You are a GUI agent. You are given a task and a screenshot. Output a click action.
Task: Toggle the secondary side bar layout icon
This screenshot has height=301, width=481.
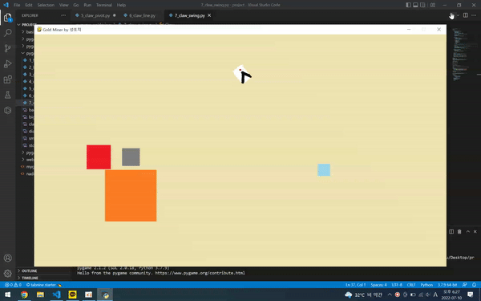(x=422, y=5)
